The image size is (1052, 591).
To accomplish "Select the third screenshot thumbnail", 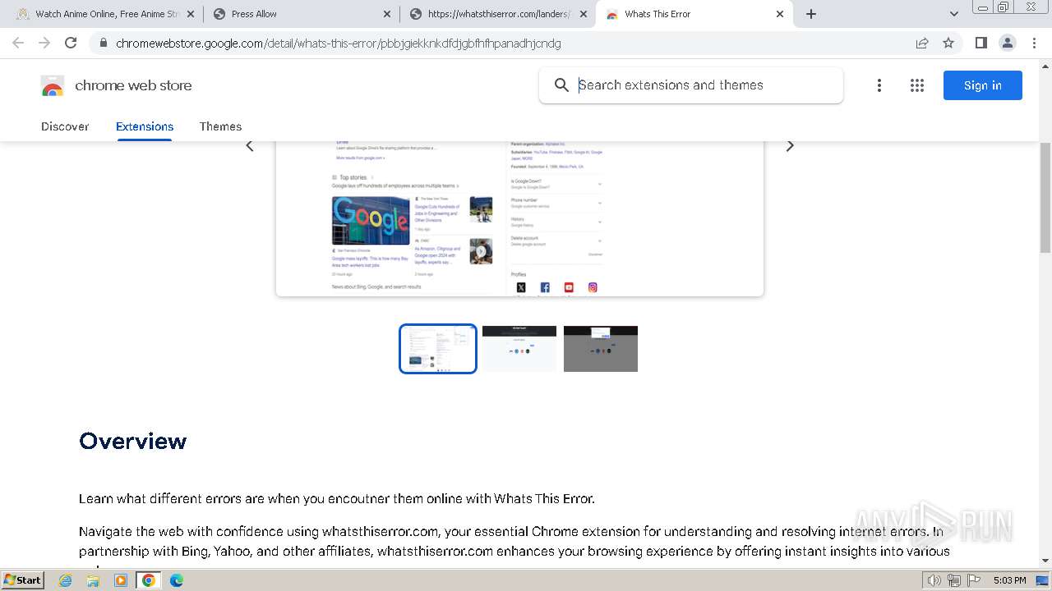I will (601, 349).
